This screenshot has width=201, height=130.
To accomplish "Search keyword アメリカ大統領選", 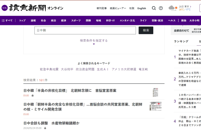I will click(124, 69).
